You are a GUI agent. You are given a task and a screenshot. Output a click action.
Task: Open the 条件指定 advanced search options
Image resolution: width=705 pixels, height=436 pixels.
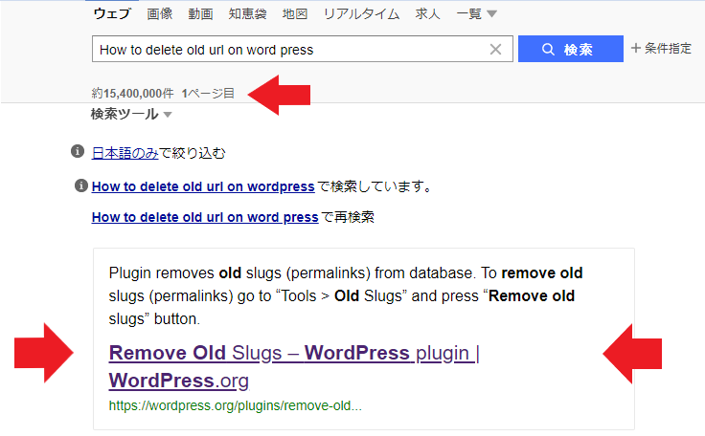pyautogui.click(x=661, y=48)
